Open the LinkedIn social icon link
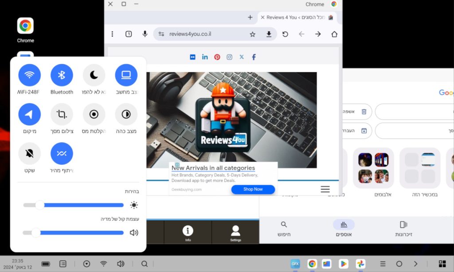 coord(205,57)
